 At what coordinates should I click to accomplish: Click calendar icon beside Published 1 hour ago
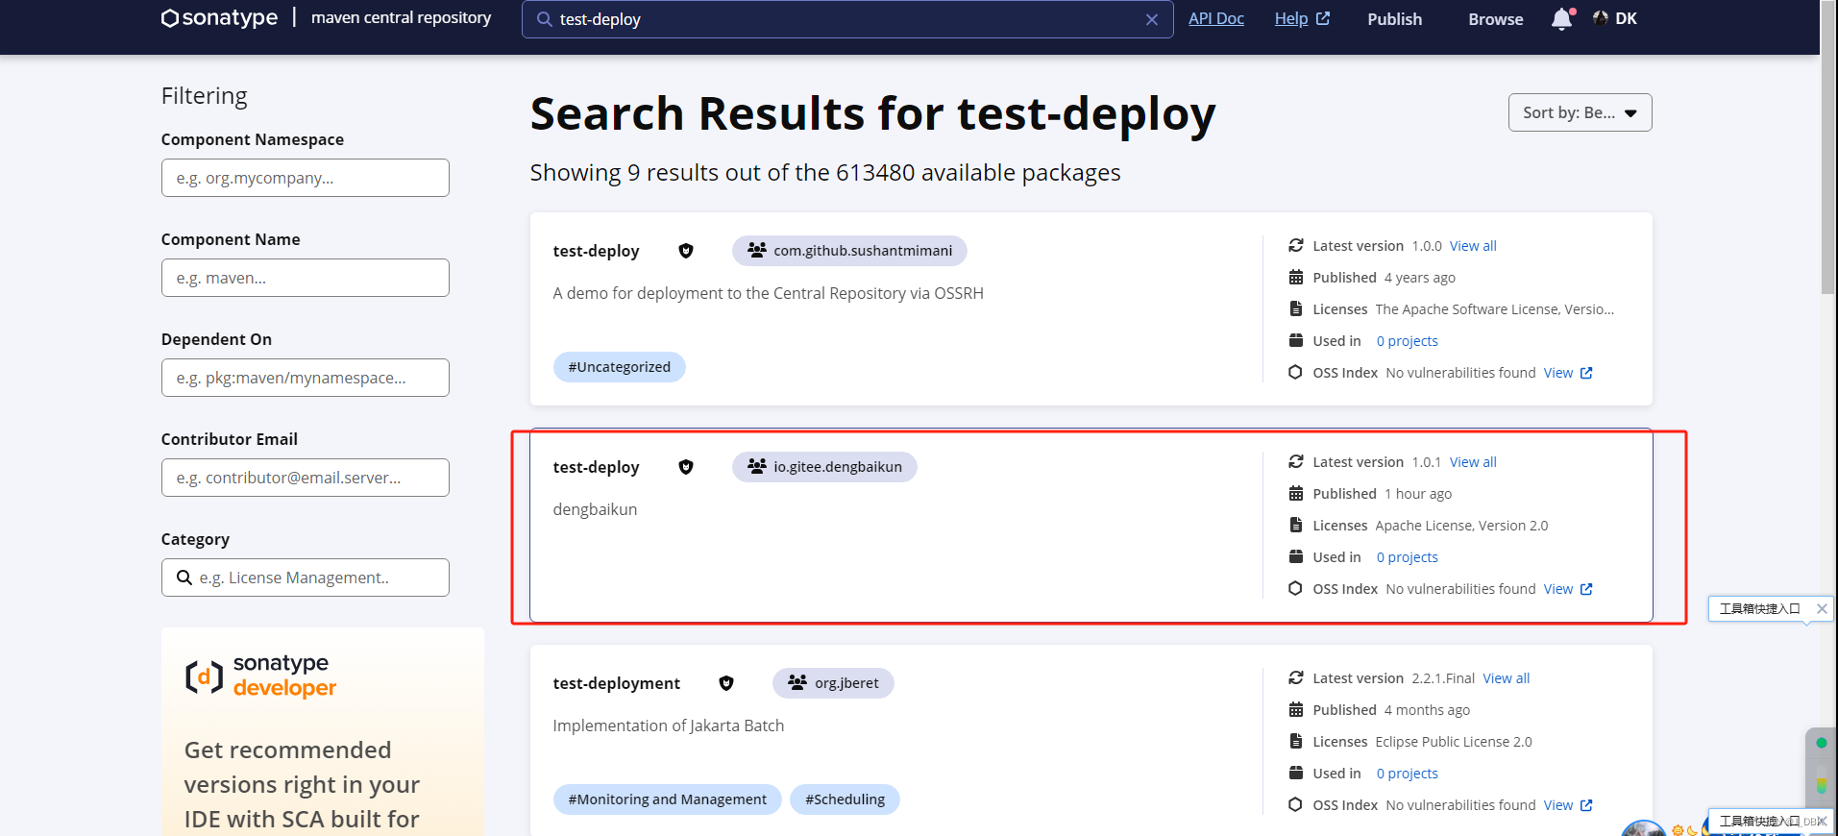pos(1296,494)
